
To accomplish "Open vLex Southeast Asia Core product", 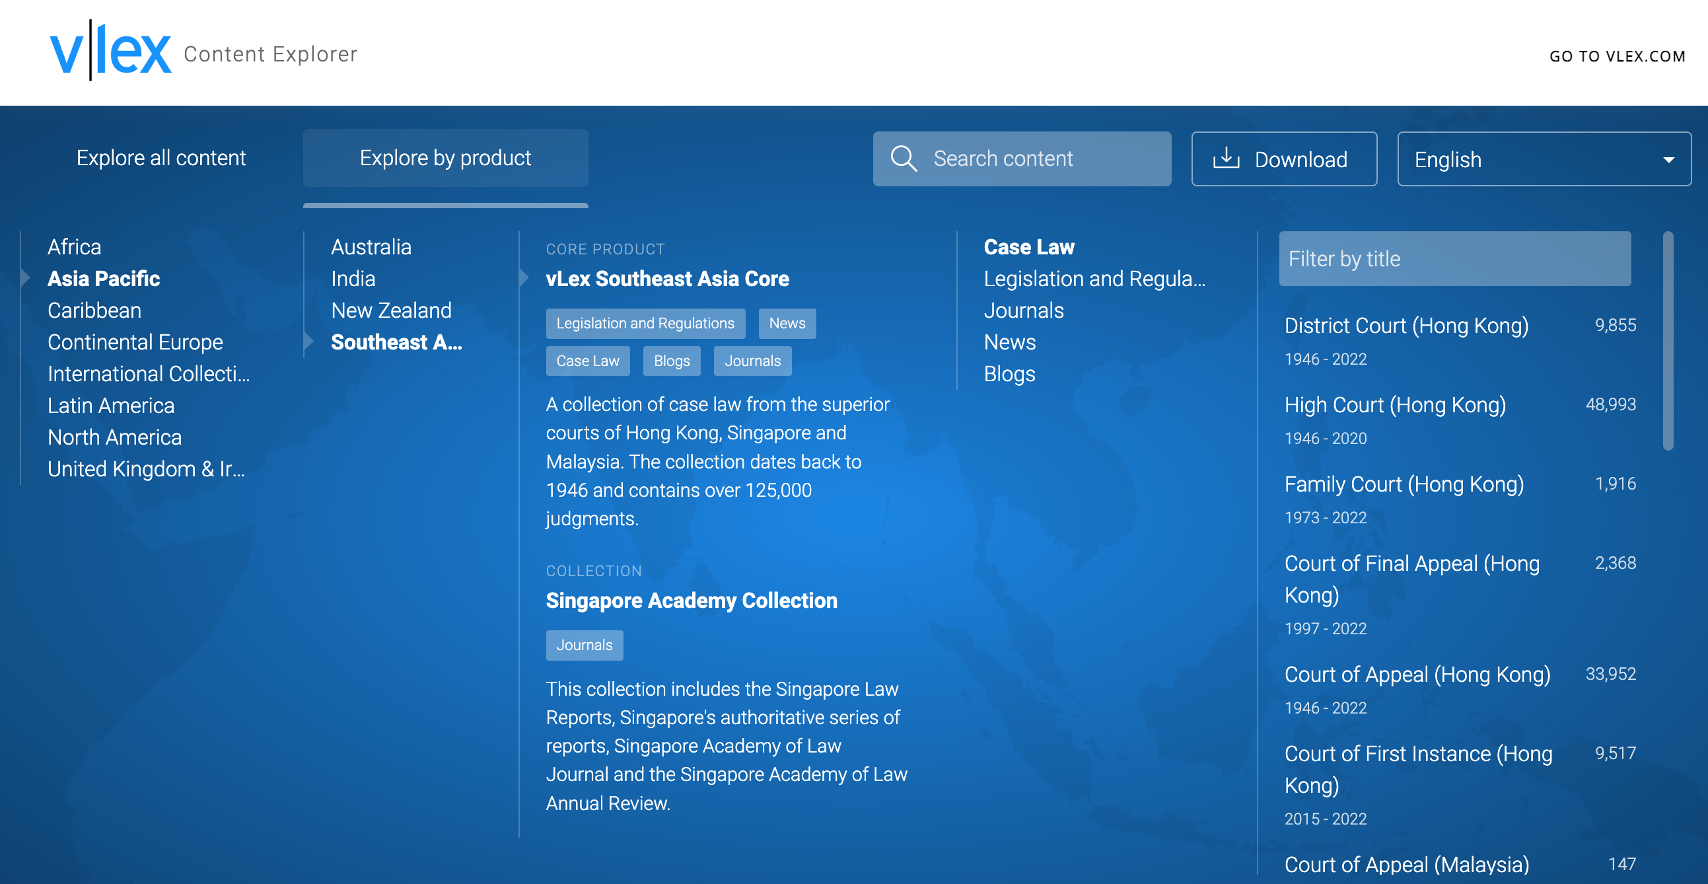I will click(x=667, y=279).
